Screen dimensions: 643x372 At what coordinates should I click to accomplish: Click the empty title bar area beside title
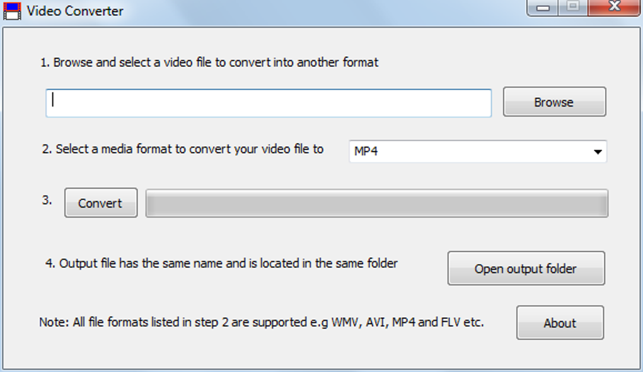tap(315, 11)
